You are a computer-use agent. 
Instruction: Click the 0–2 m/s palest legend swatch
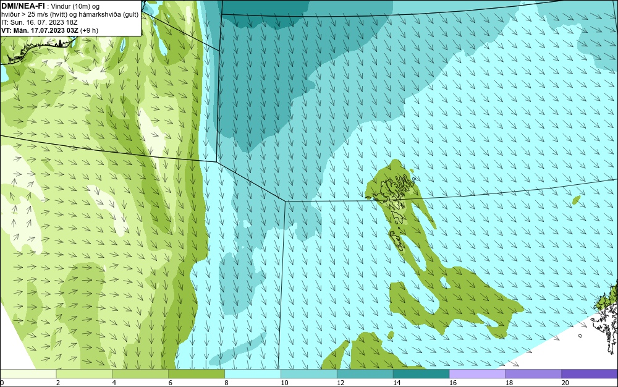pos(28,373)
